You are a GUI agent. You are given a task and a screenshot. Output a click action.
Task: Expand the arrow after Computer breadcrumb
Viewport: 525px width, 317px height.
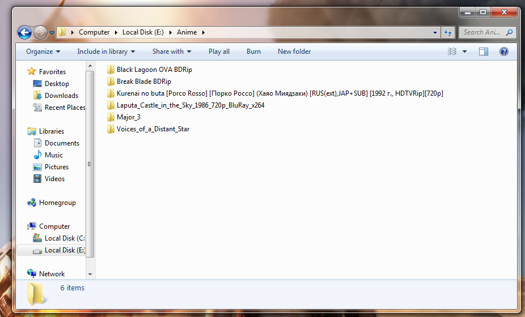click(x=116, y=32)
